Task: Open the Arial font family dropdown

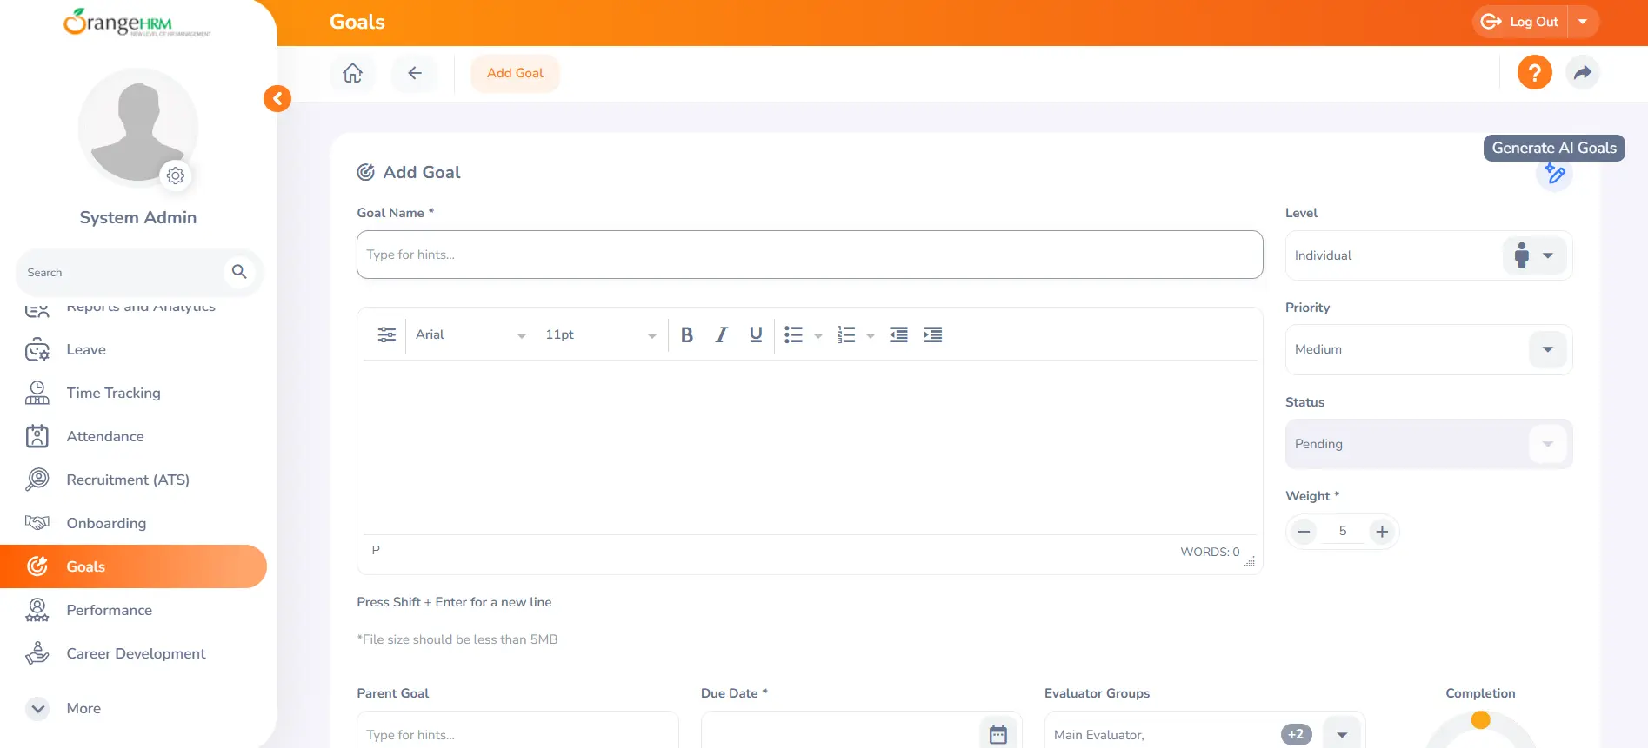Action: [x=470, y=334]
